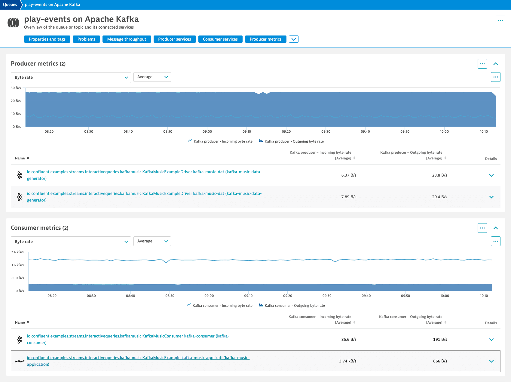Open first KafkaMusicExampleDriver producer link
This screenshot has height=382, width=511.
coord(144,175)
